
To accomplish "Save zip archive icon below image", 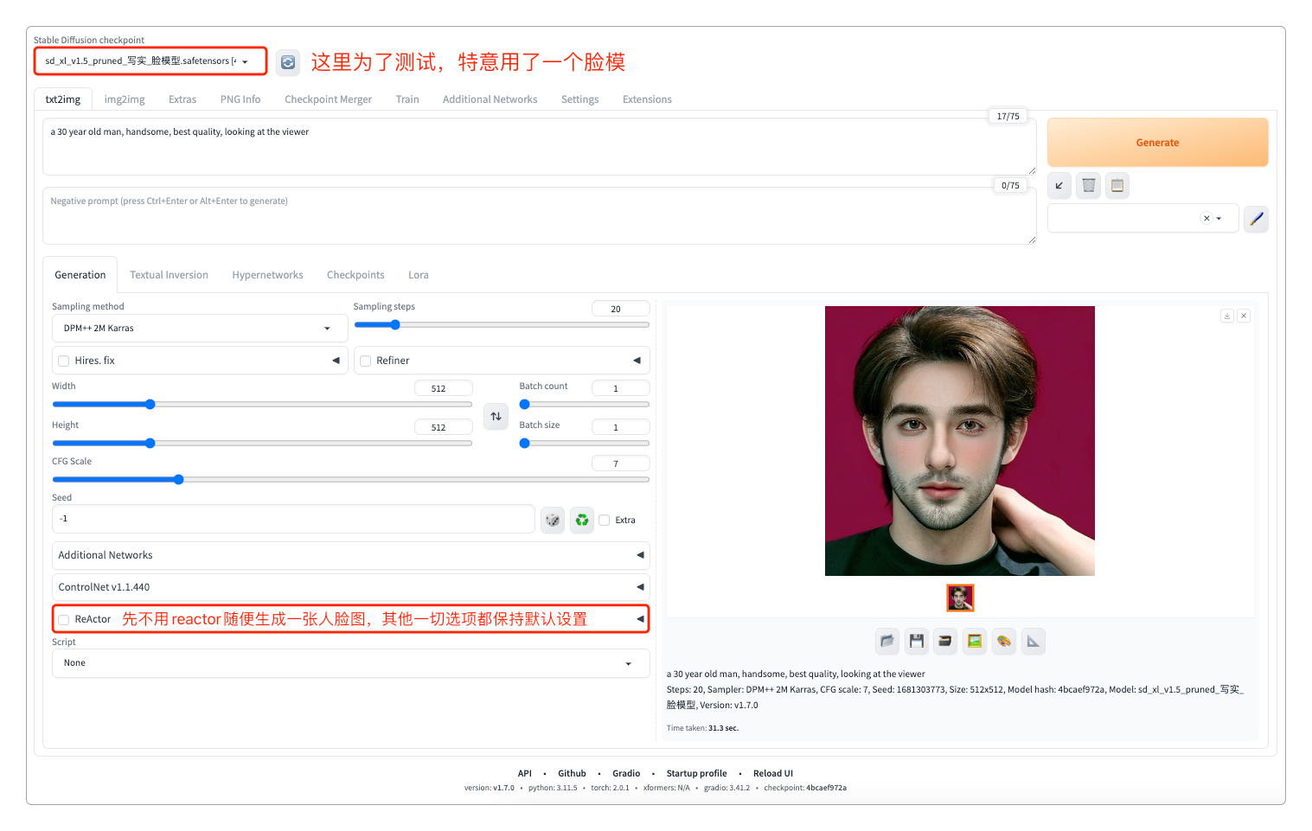I will pos(945,641).
